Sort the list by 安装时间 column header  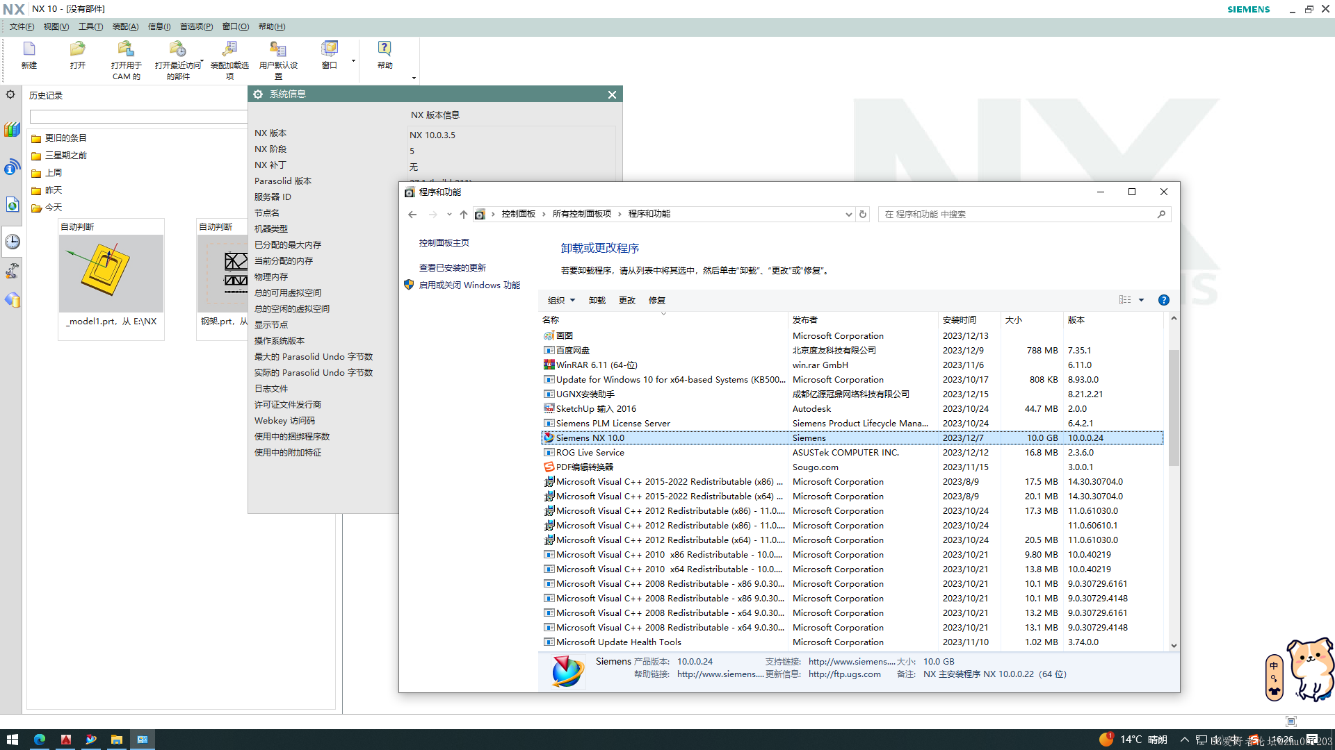(969, 320)
